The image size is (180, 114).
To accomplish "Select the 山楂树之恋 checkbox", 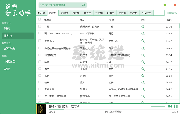I will click(x=40, y=55).
